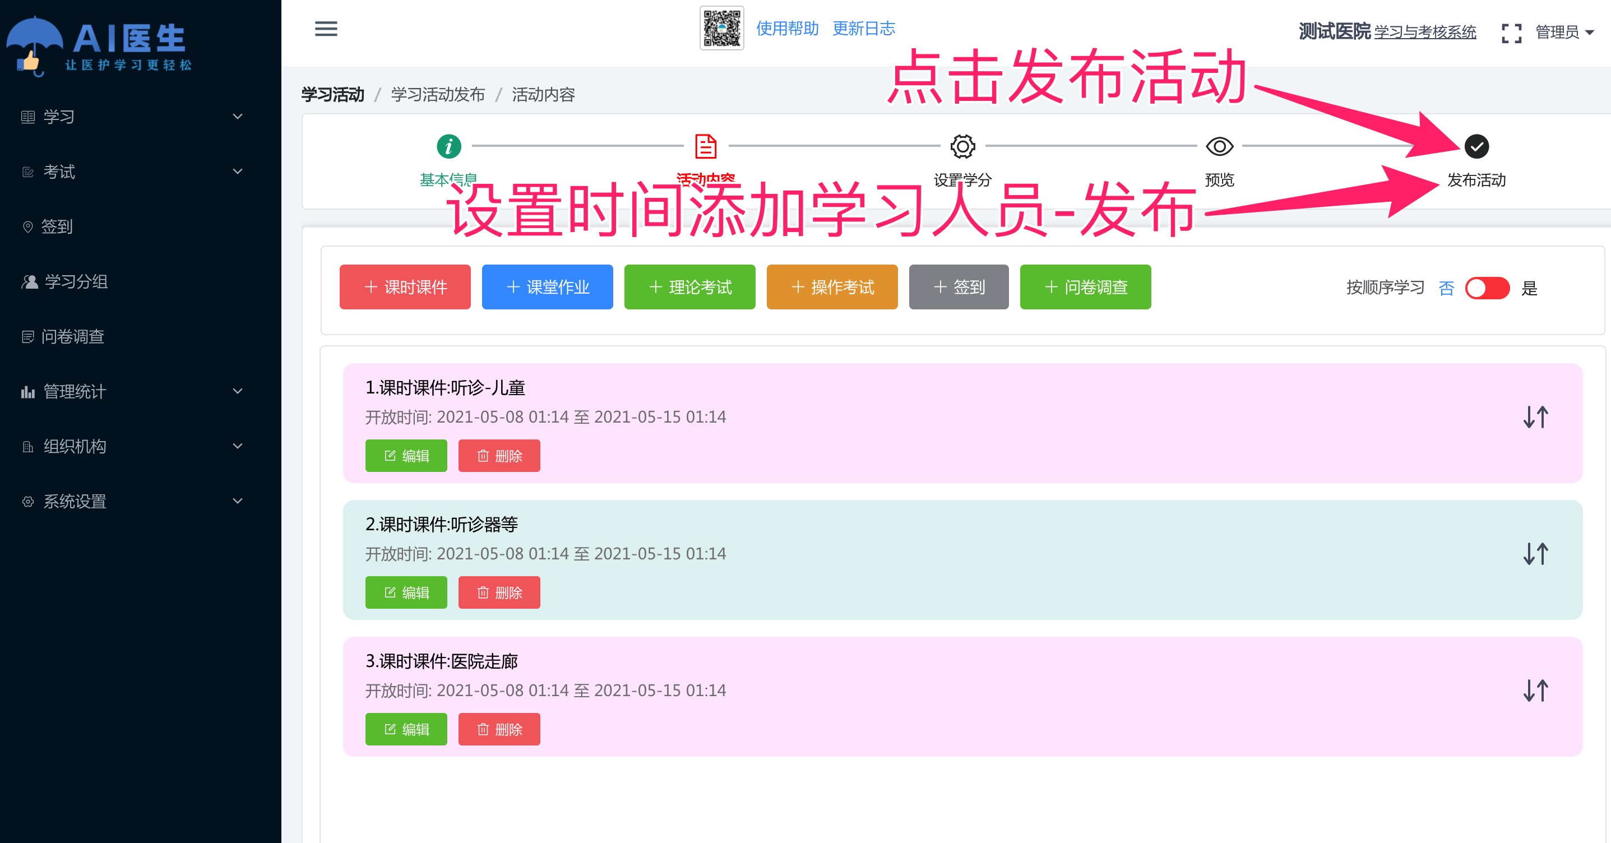
Task: Expand the 学习 sidebar menu
Action: pos(132,117)
